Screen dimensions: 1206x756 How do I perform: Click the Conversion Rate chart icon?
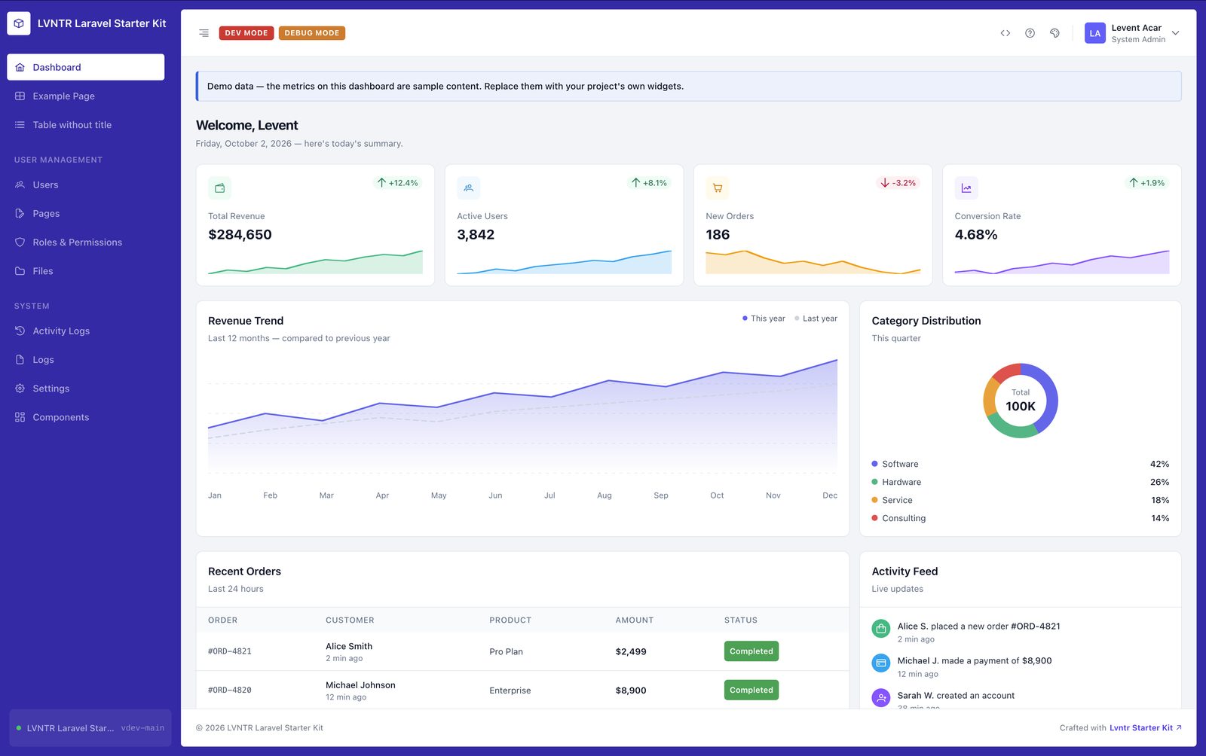click(966, 188)
